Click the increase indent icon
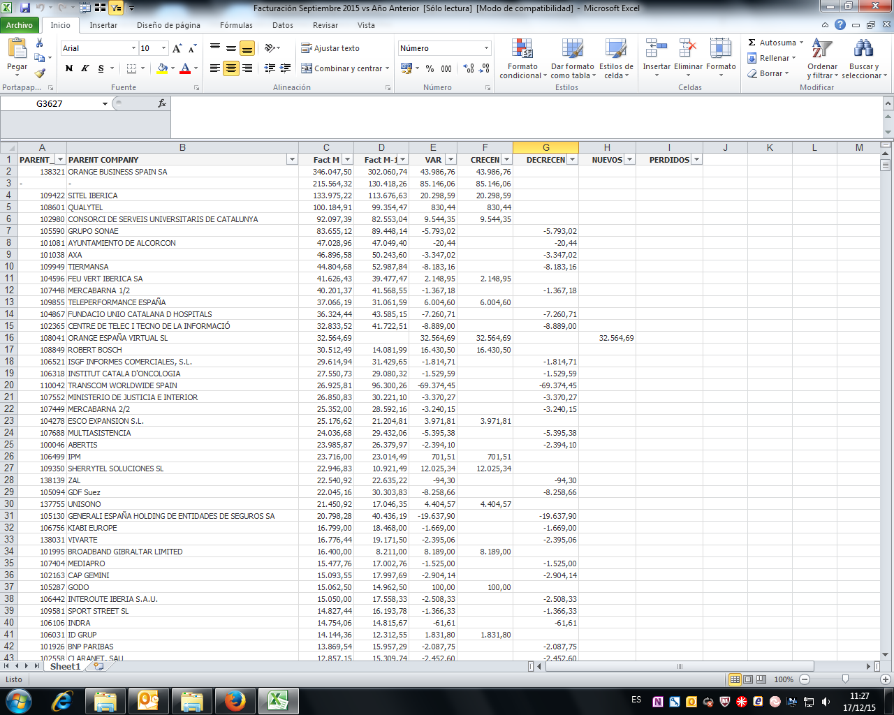The image size is (894, 715). [x=286, y=68]
